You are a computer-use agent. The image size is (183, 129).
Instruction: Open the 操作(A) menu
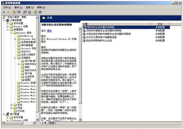[18, 8]
